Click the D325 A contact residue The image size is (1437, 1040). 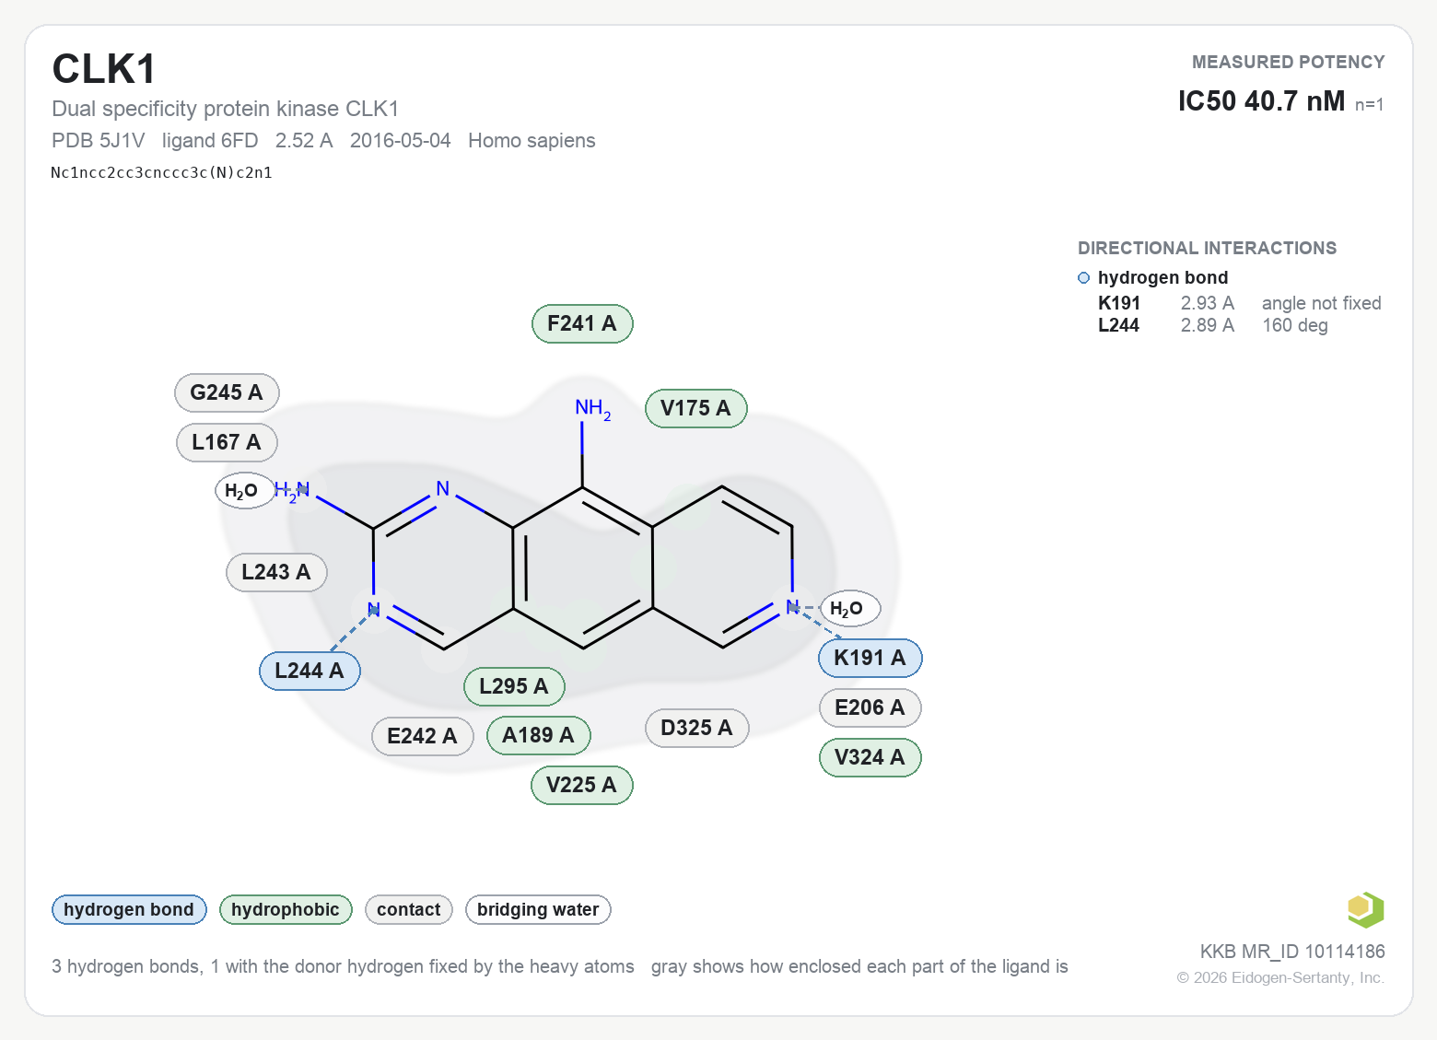tap(696, 728)
